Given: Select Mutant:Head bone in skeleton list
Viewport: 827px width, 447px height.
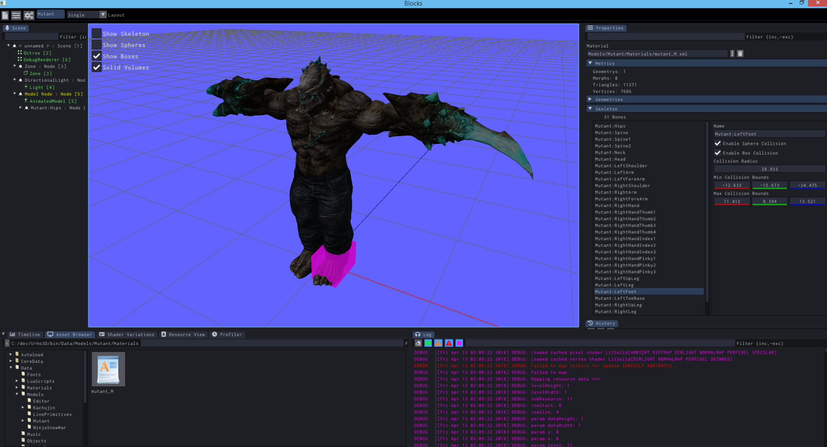Looking at the screenshot, I should pyautogui.click(x=649, y=159).
